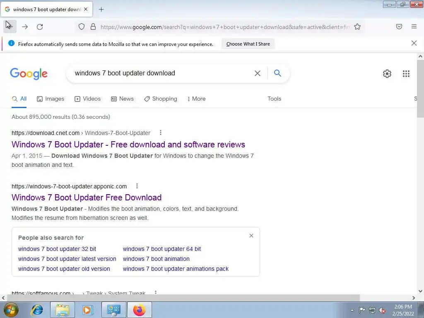Open Save to Pocket icon
Screen dimensions: 424x318
pos(399,26)
